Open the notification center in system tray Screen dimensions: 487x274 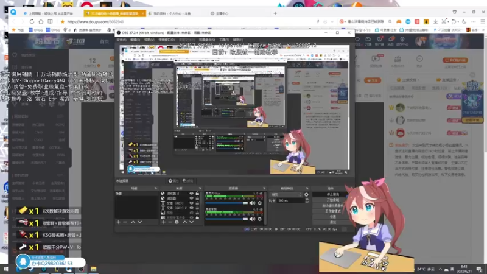click(x=479, y=269)
